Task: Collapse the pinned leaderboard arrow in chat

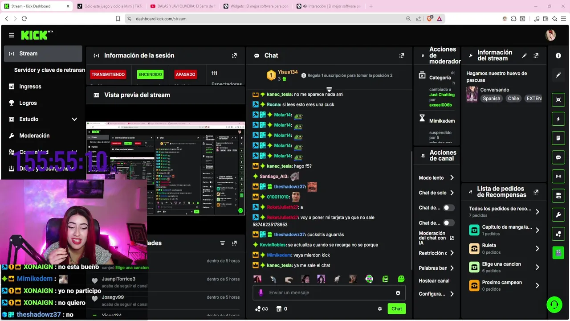Action: (329, 89)
